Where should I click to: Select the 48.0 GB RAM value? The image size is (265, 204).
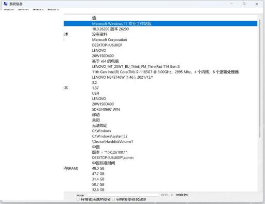(x=98, y=168)
